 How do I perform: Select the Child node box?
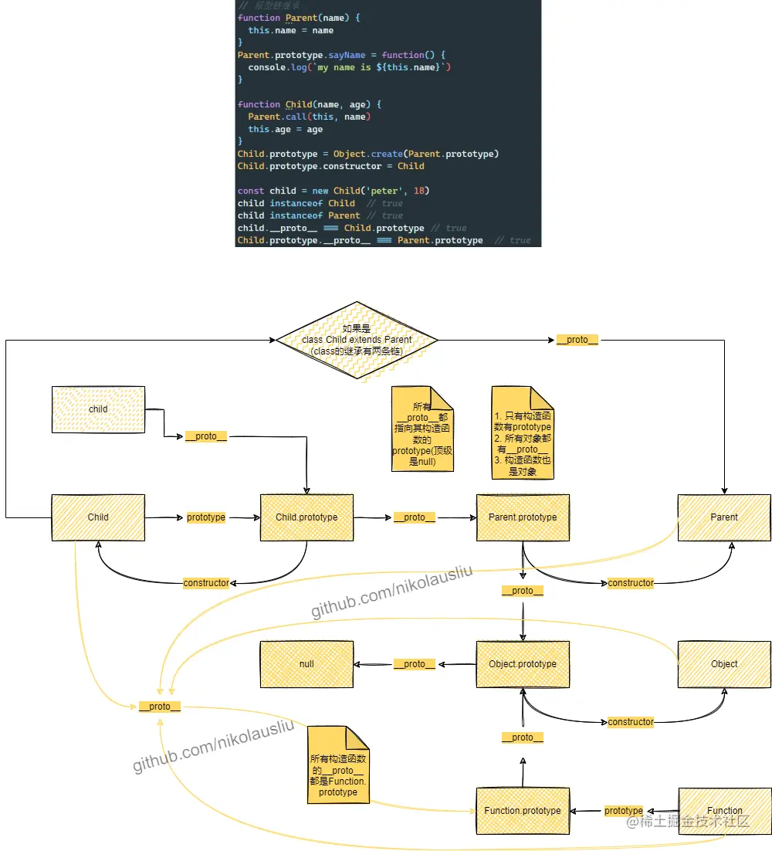[x=98, y=517]
